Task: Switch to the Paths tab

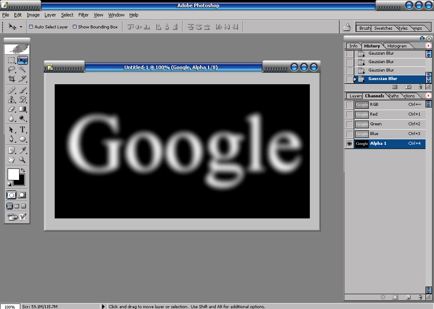Action: (393, 96)
